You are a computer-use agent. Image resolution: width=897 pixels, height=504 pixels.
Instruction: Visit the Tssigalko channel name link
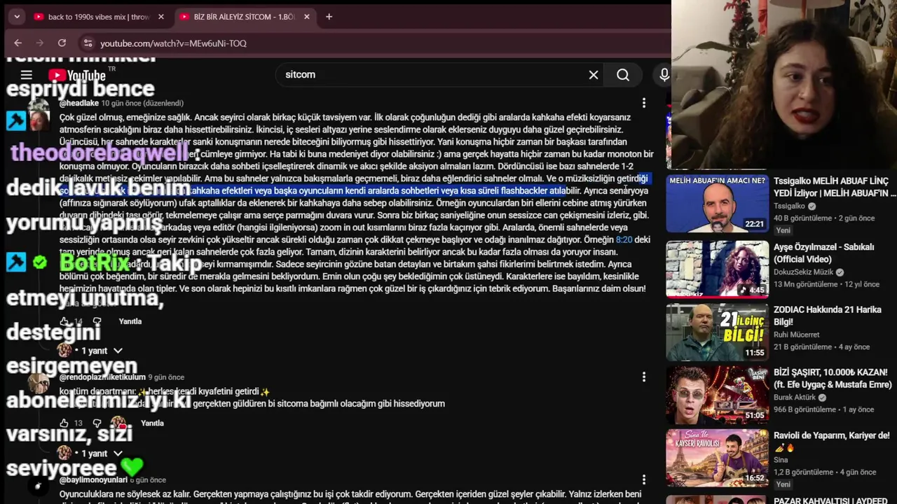789,206
